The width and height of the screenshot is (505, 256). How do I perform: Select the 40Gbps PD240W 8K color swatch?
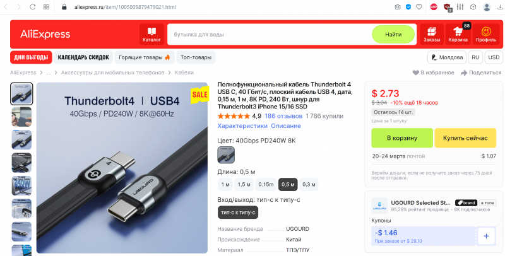226,154
